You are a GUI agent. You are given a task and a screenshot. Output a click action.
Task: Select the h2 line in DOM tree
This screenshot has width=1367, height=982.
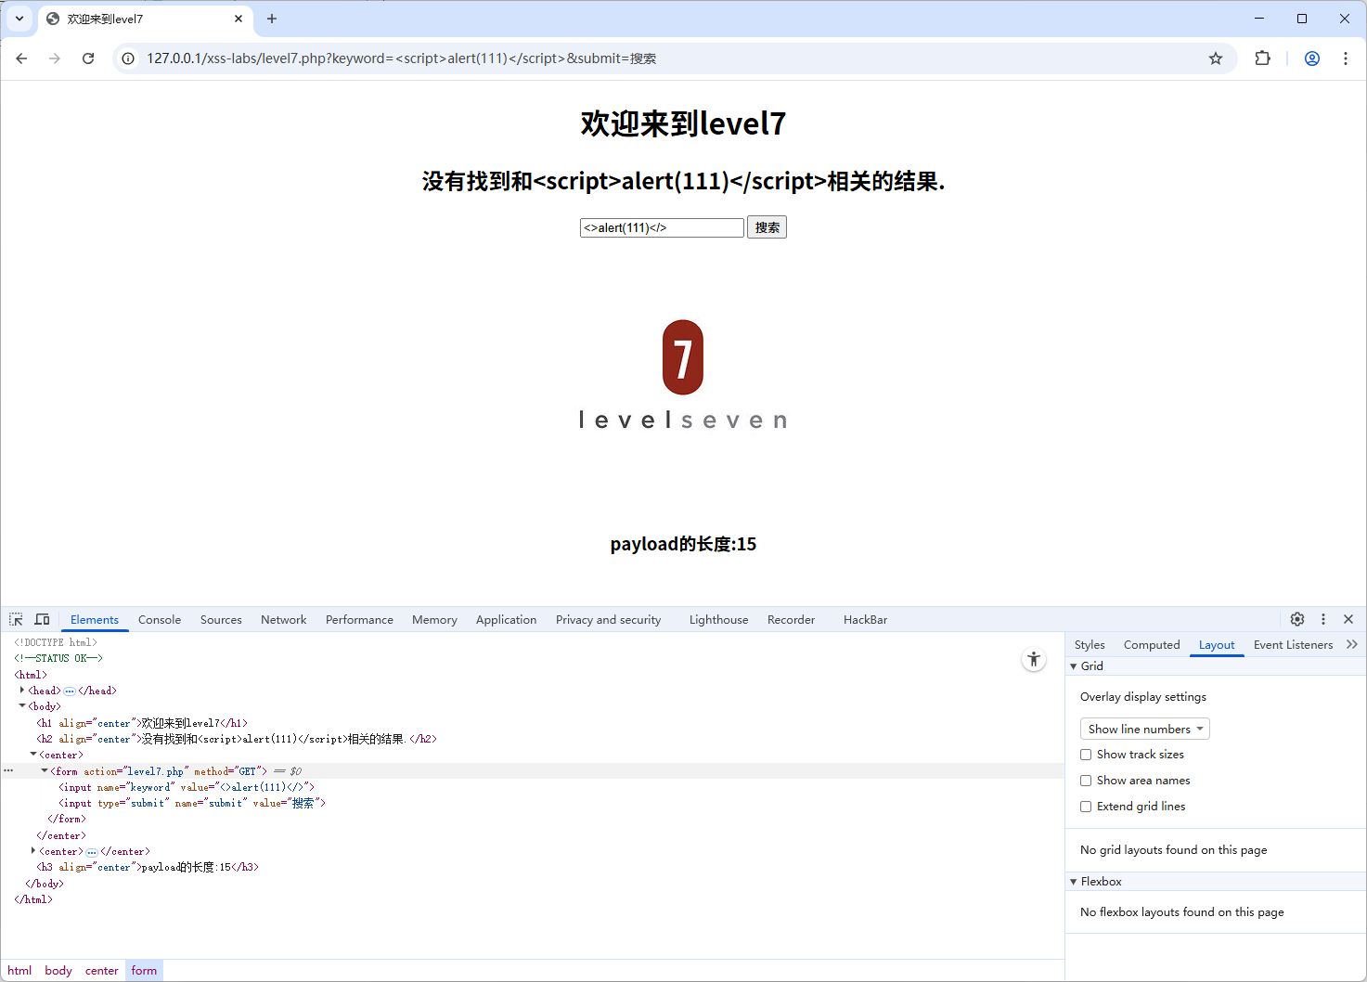pos(237,739)
